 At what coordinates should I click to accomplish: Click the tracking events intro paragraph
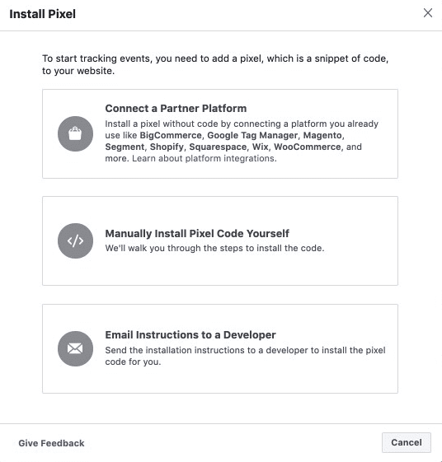[x=215, y=64]
